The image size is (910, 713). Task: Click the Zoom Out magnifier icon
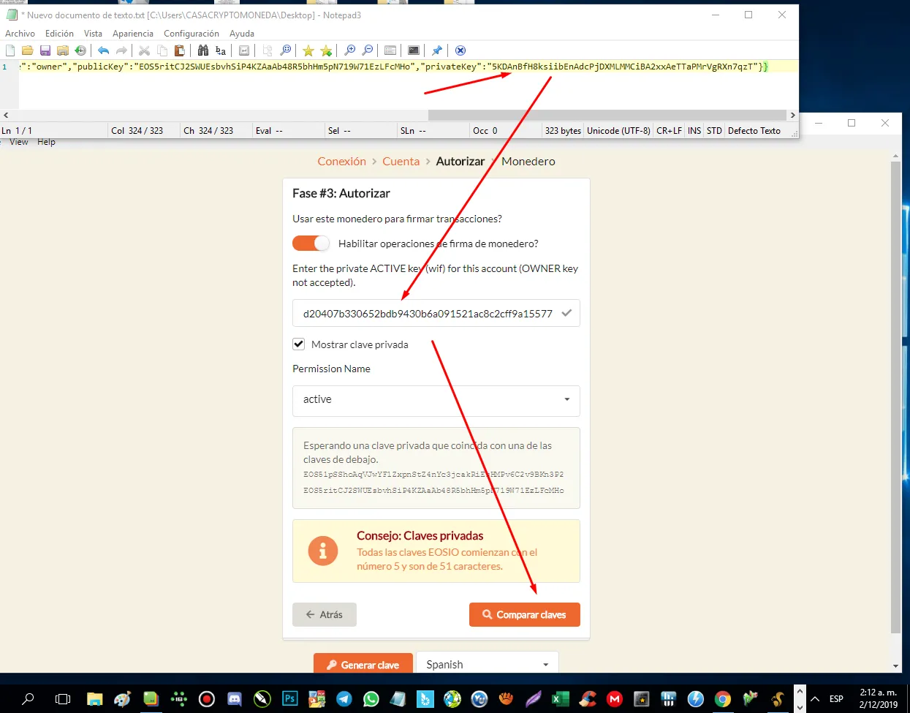(368, 50)
